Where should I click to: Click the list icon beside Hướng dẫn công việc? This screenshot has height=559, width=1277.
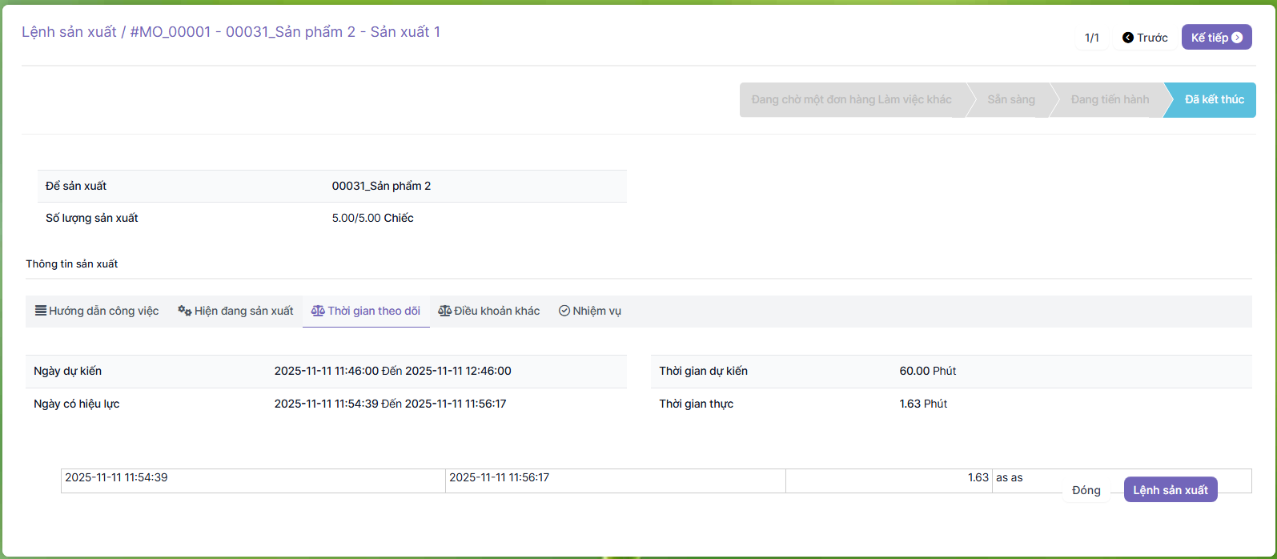coord(40,311)
